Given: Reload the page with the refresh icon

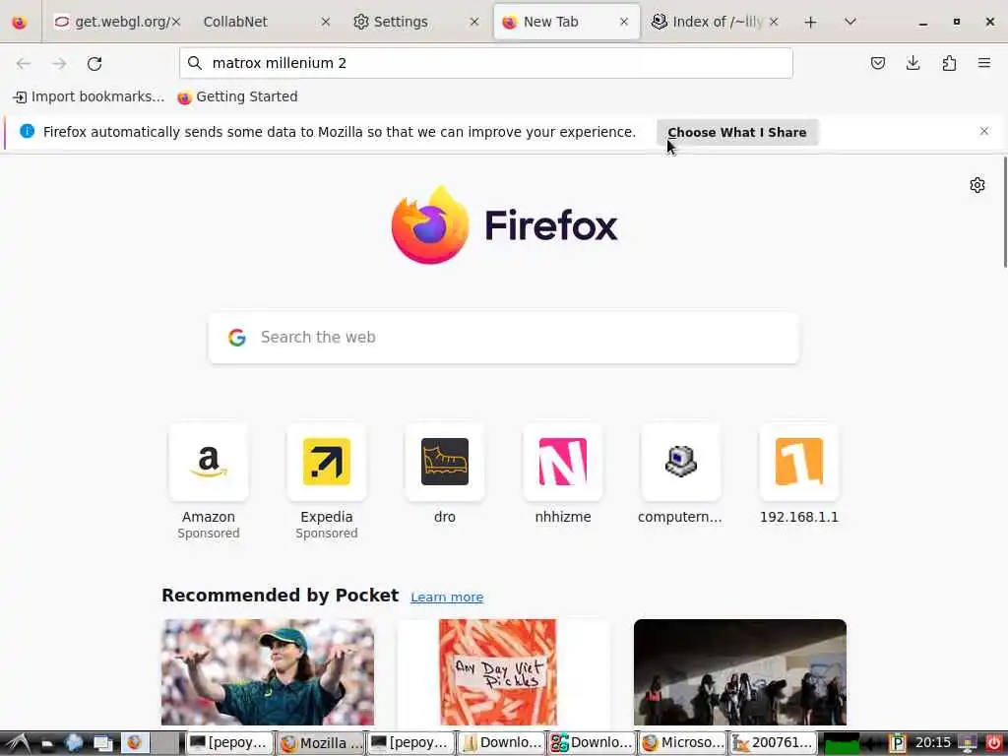Looking at the screenshot, I should click(94, 63).
